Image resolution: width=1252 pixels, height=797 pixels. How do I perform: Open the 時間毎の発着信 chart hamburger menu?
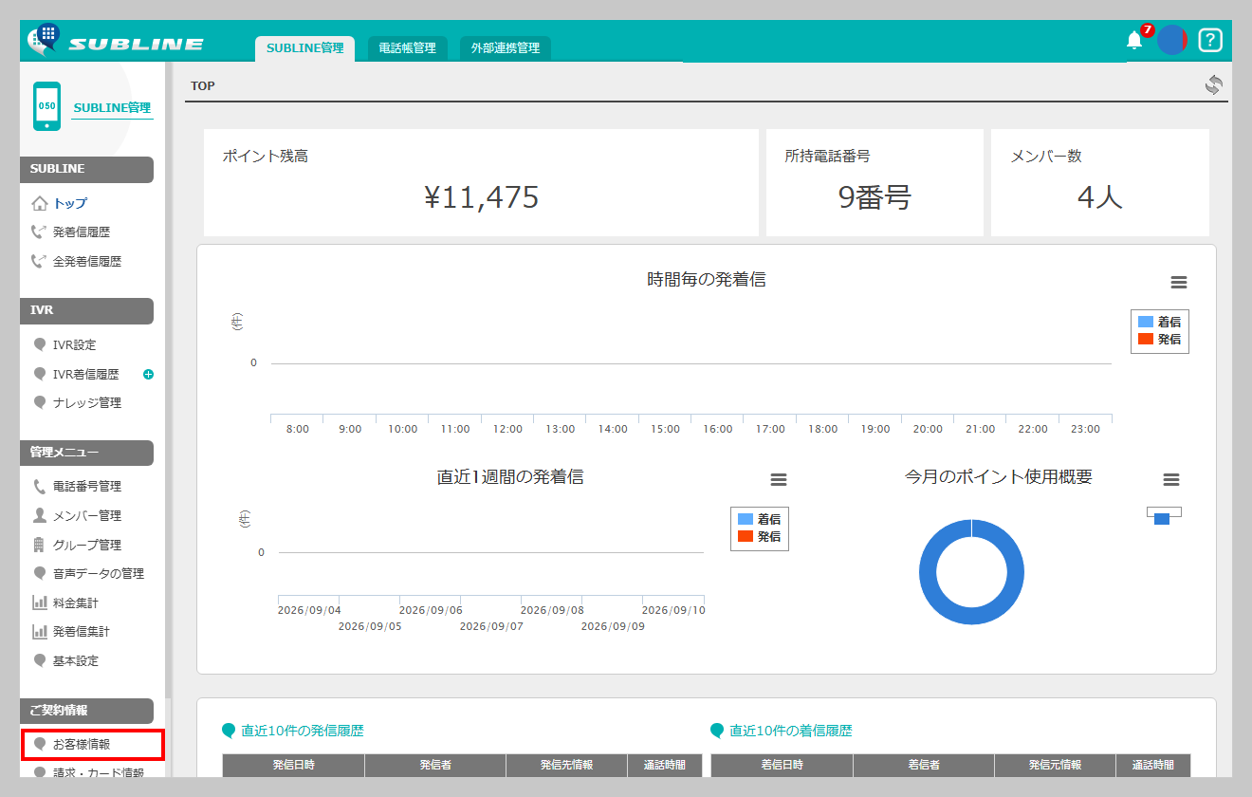point(1178,282)
